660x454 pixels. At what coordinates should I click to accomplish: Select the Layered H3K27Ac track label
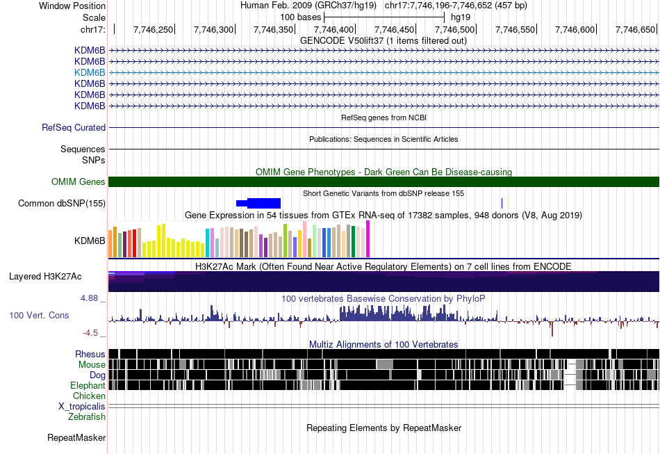45,277
